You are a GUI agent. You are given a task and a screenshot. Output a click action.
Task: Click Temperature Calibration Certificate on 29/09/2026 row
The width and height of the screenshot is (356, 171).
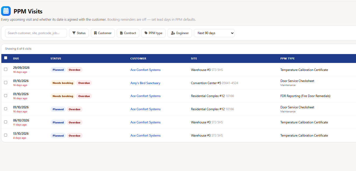pyautogui.click(x=304, y=70)
